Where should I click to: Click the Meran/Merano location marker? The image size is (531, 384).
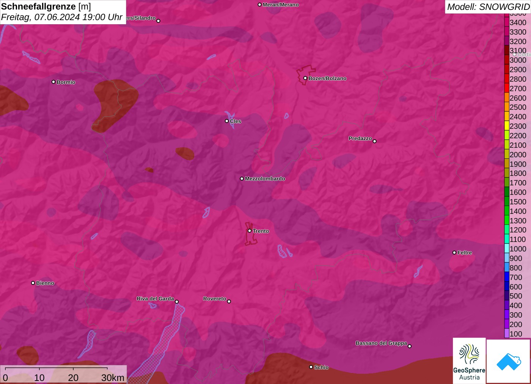point(259,5)
